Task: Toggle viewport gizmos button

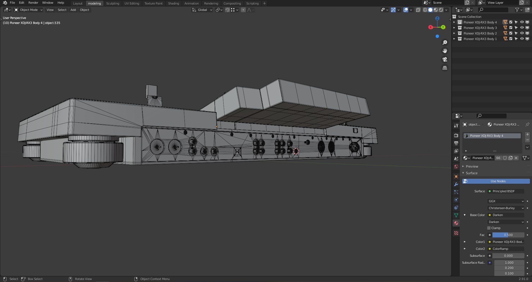Action: [x=393, y=10]
